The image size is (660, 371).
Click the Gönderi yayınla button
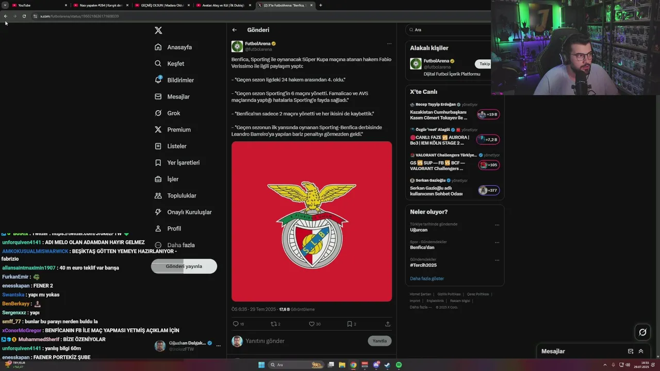[x=184, y=266]
